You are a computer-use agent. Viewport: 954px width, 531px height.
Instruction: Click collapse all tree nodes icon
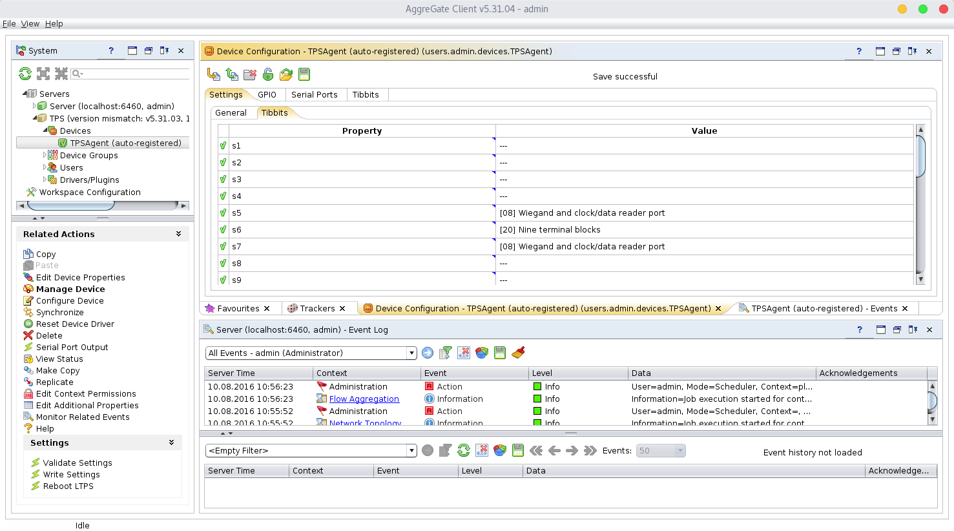point(61,74)
